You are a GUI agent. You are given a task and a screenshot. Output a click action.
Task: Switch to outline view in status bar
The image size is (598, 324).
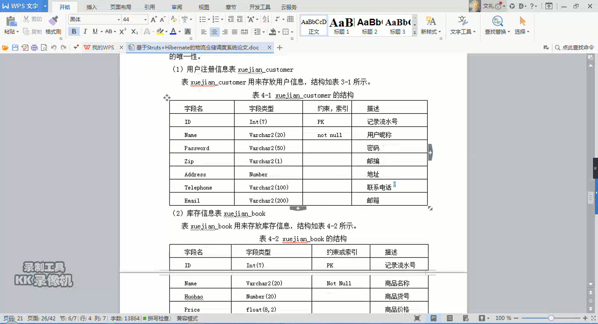tap(449, 318)
